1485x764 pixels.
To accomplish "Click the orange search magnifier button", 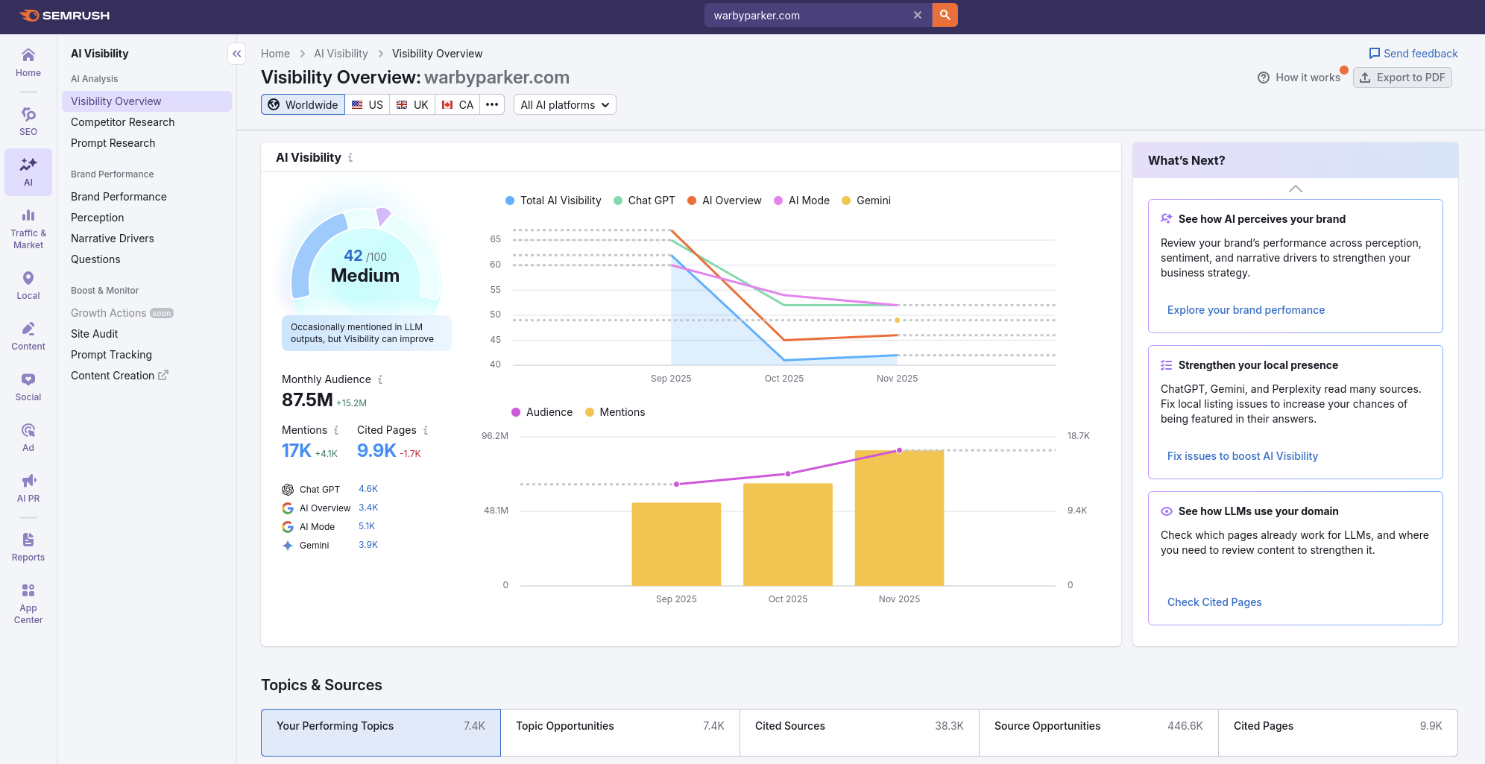I will pyautogui.click(x=945, y=15).
